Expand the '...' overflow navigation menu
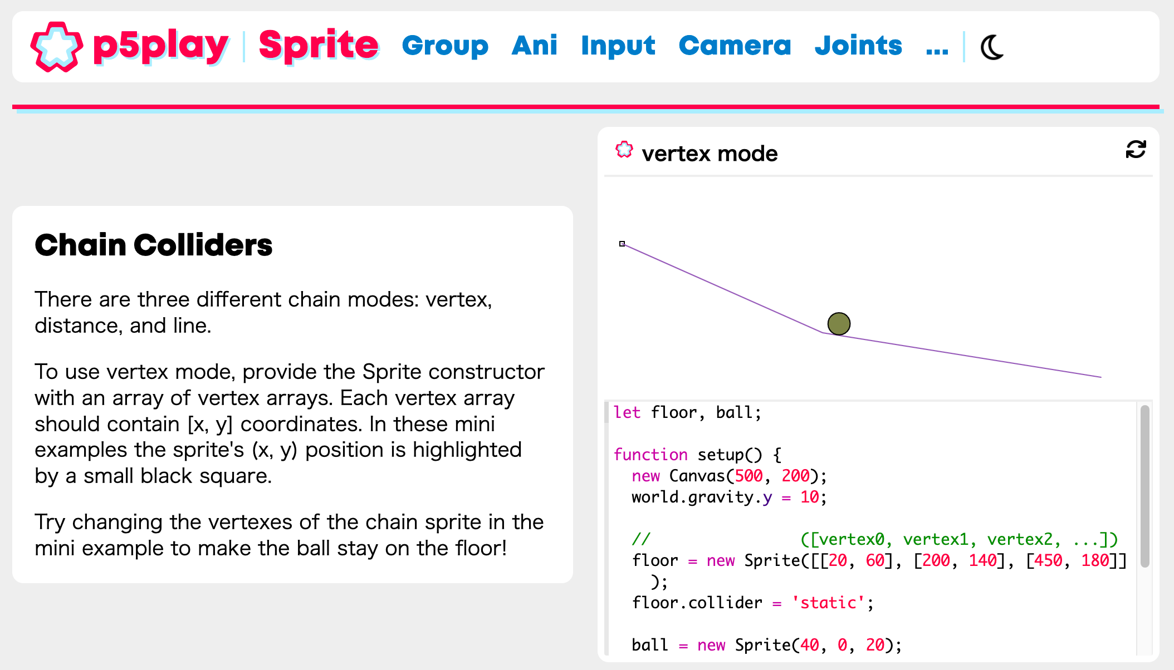 [x=937, y=50]
